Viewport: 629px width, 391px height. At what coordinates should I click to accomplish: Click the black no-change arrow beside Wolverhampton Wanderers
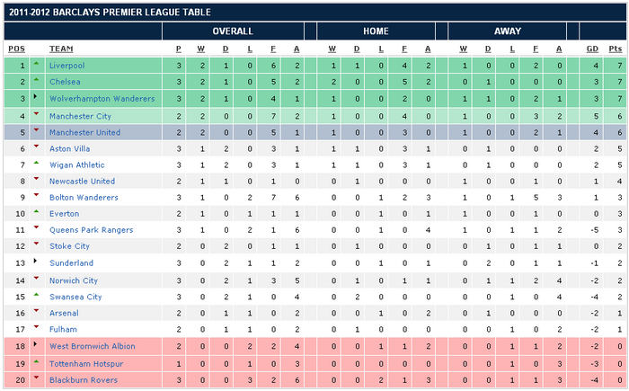coord(36,98)
